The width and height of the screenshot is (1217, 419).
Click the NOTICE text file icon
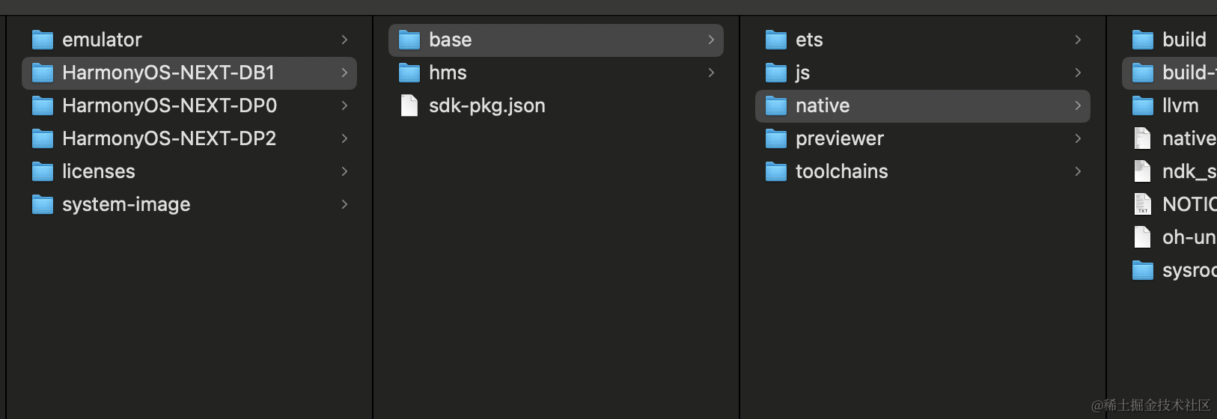(x=1143, y=204)
